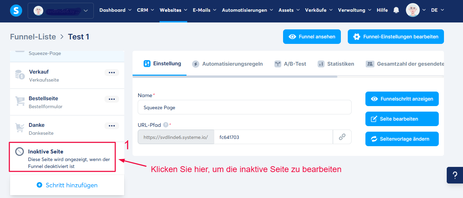Go back to Funnel-Liste breadcrumb

(33, 37)
